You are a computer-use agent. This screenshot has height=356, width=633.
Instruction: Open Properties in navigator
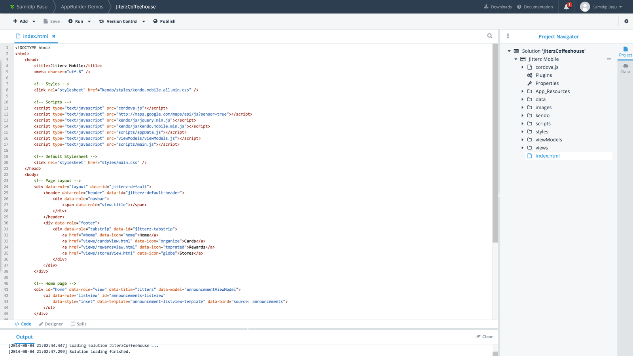click(x=547, y=83)
